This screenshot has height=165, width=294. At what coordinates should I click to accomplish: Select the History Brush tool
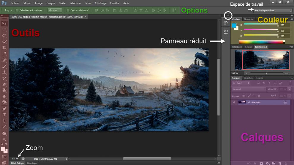(4, 78)
